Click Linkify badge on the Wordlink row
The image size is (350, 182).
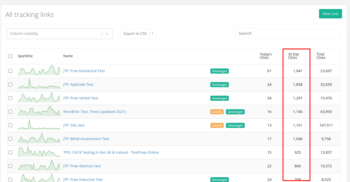[x=217, y=112]
